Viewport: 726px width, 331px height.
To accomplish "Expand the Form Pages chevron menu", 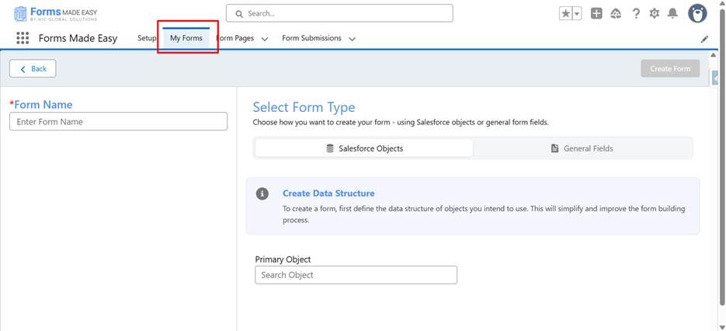I will coord(265,39).
